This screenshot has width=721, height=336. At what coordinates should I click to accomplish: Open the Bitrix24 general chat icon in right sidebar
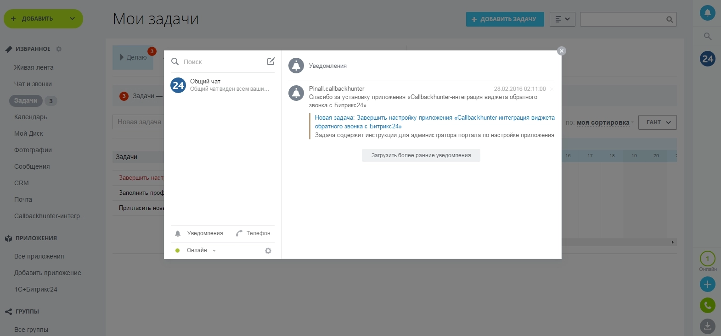pos(707,59)
